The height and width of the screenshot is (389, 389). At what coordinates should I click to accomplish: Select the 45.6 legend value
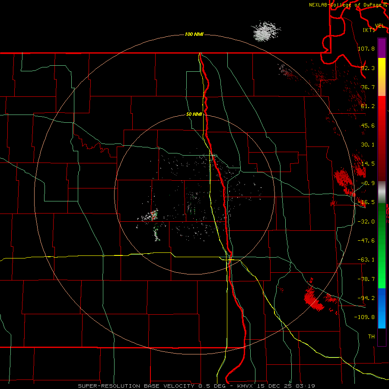[368, 125]
